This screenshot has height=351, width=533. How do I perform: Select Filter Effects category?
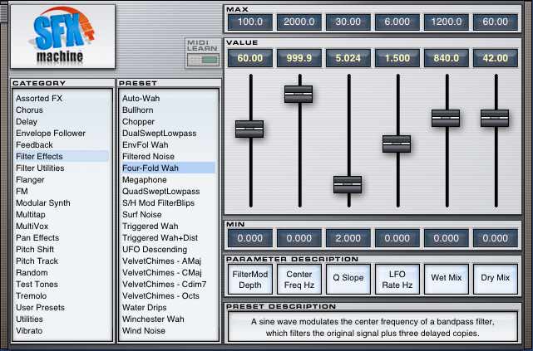[x=62, y=156]
